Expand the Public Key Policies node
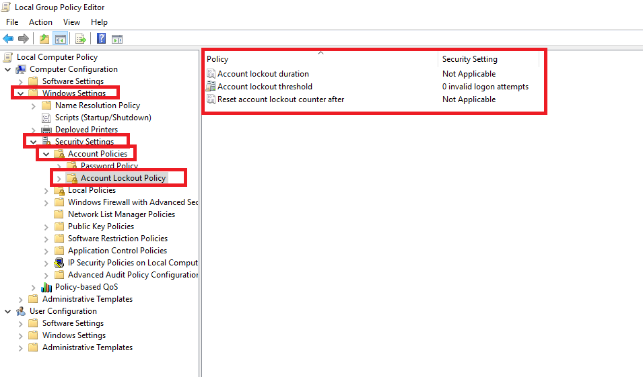 (x=46, y=226)
